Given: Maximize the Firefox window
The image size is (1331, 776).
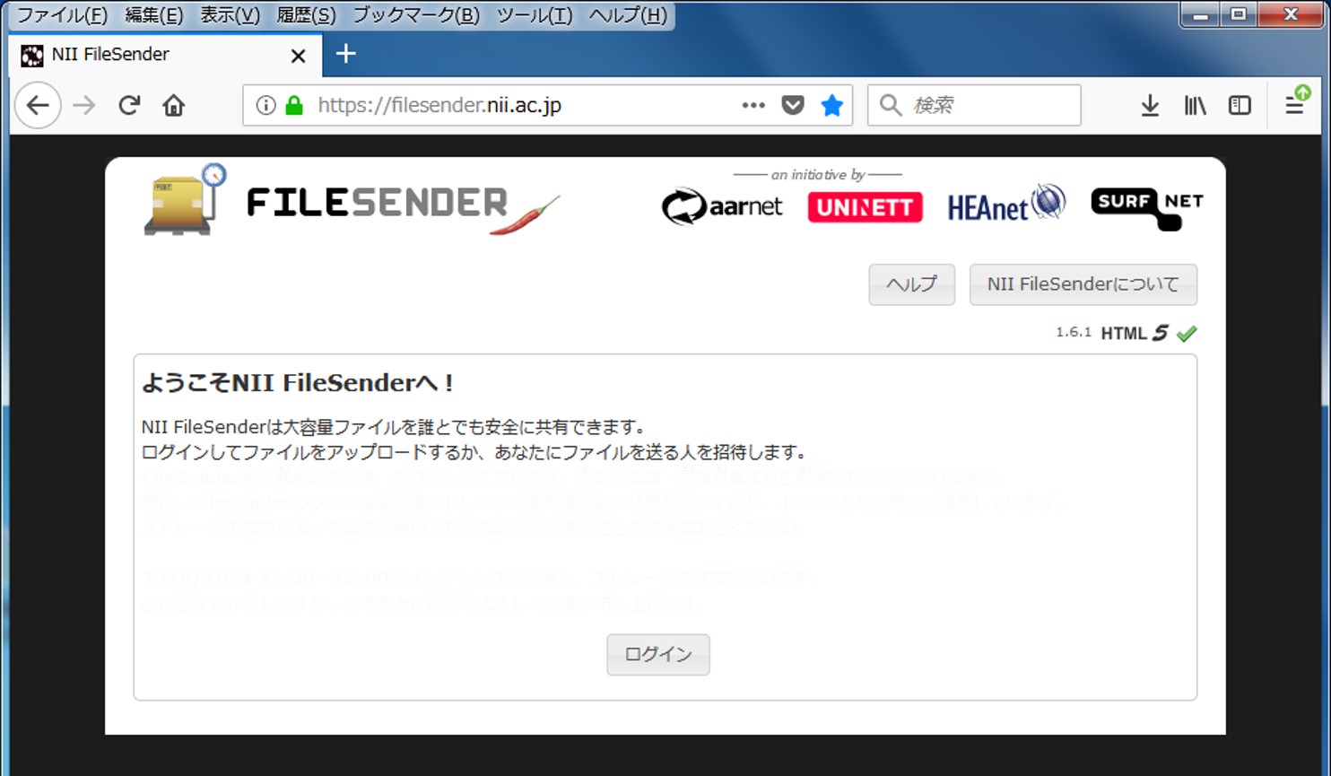Looking at the screenshot, I should [1239, 15].
